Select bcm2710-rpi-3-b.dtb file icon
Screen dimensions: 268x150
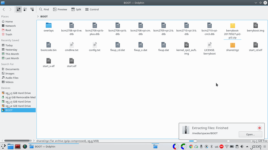pyautogui.click(x=186, y=25)
